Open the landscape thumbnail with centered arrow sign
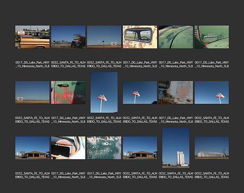The height and width of the screenshot is (193, 244). pos(140,92)
